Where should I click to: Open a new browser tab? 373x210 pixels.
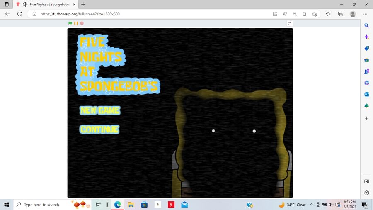click(83, 4)
